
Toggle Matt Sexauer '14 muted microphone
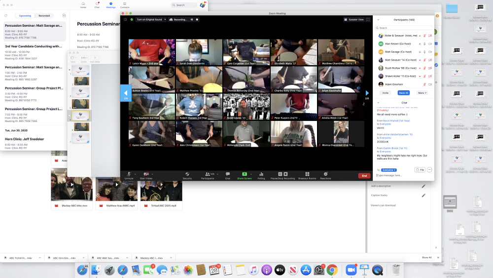click(x=424, y=60)
